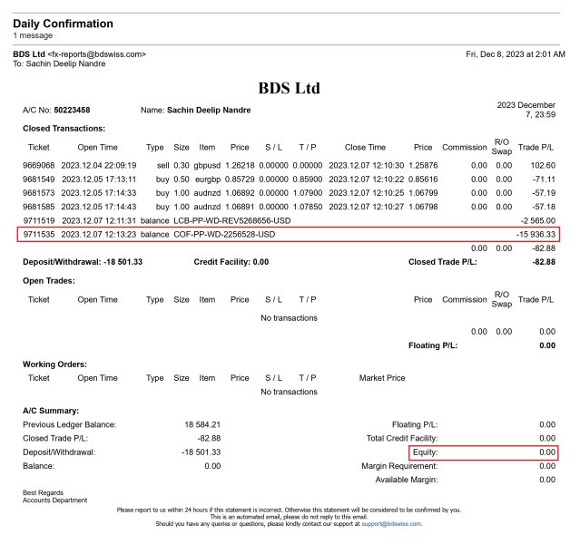
Task: Click ticket number 9711535
Action: coord(39,234)
